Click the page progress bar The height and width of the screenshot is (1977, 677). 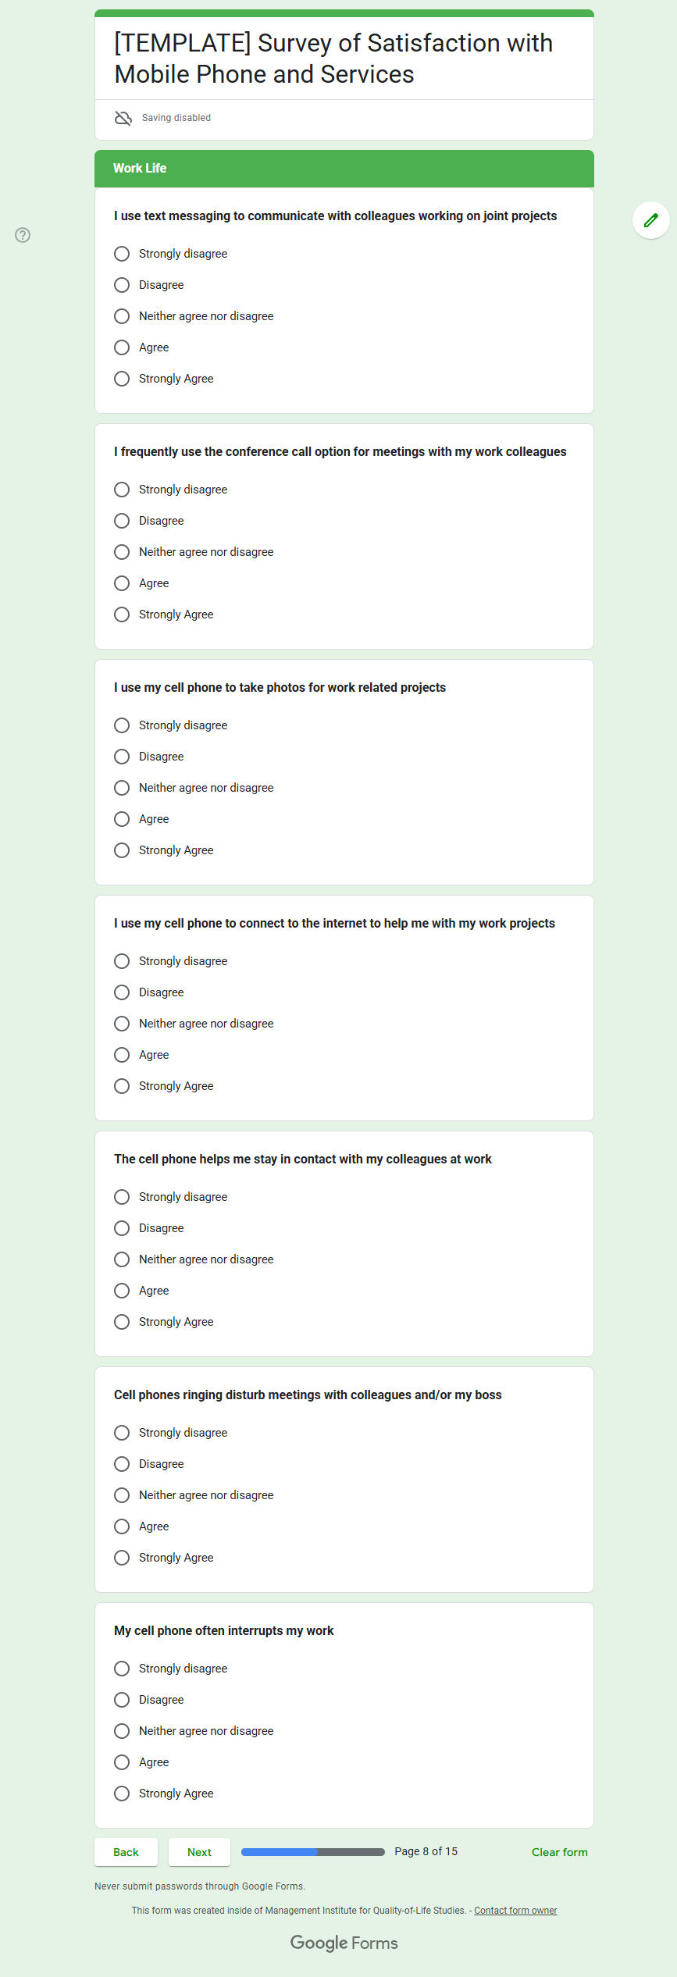coord(312,1852)
